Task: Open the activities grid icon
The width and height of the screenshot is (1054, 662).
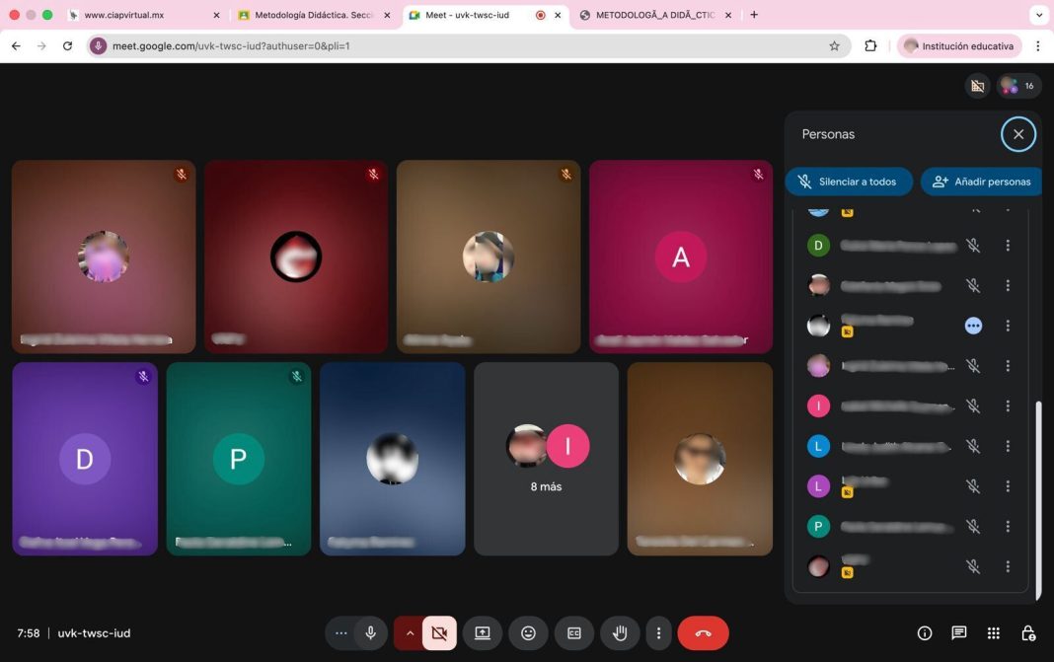Action: pos(994,633)
